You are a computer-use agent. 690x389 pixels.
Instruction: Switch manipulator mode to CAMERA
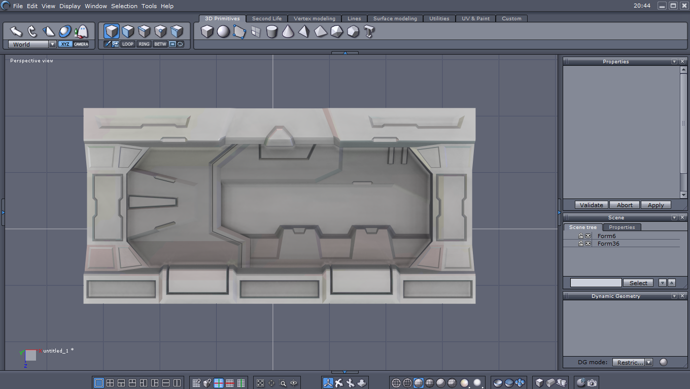coord(81,44)
